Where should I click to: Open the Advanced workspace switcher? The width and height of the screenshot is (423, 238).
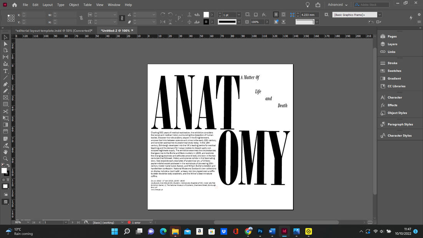(338, 5)
